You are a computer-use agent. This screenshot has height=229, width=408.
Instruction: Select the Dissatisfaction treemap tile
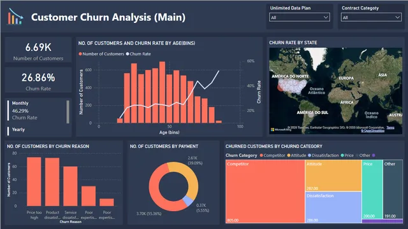[x=333, y=207]
